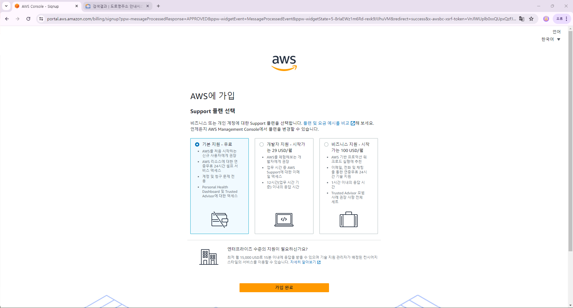Select the Basic Support free plan radio button

pos(197,144)
